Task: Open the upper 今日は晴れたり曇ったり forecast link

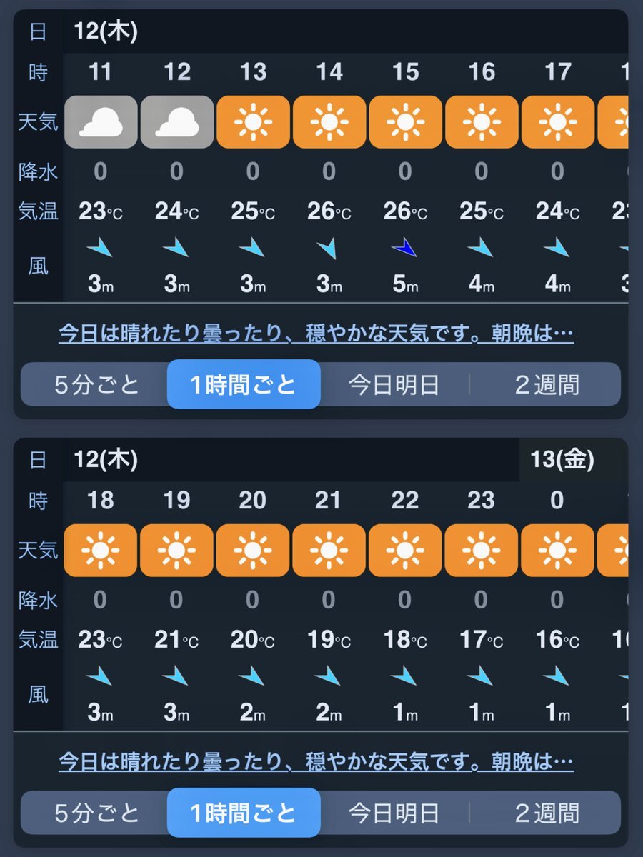Action: click(x=316, y=334)
